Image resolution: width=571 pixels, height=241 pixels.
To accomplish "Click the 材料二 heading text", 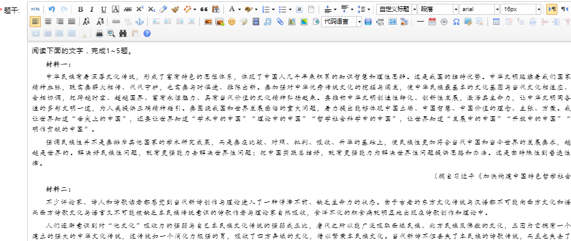I will pos(58,189).
